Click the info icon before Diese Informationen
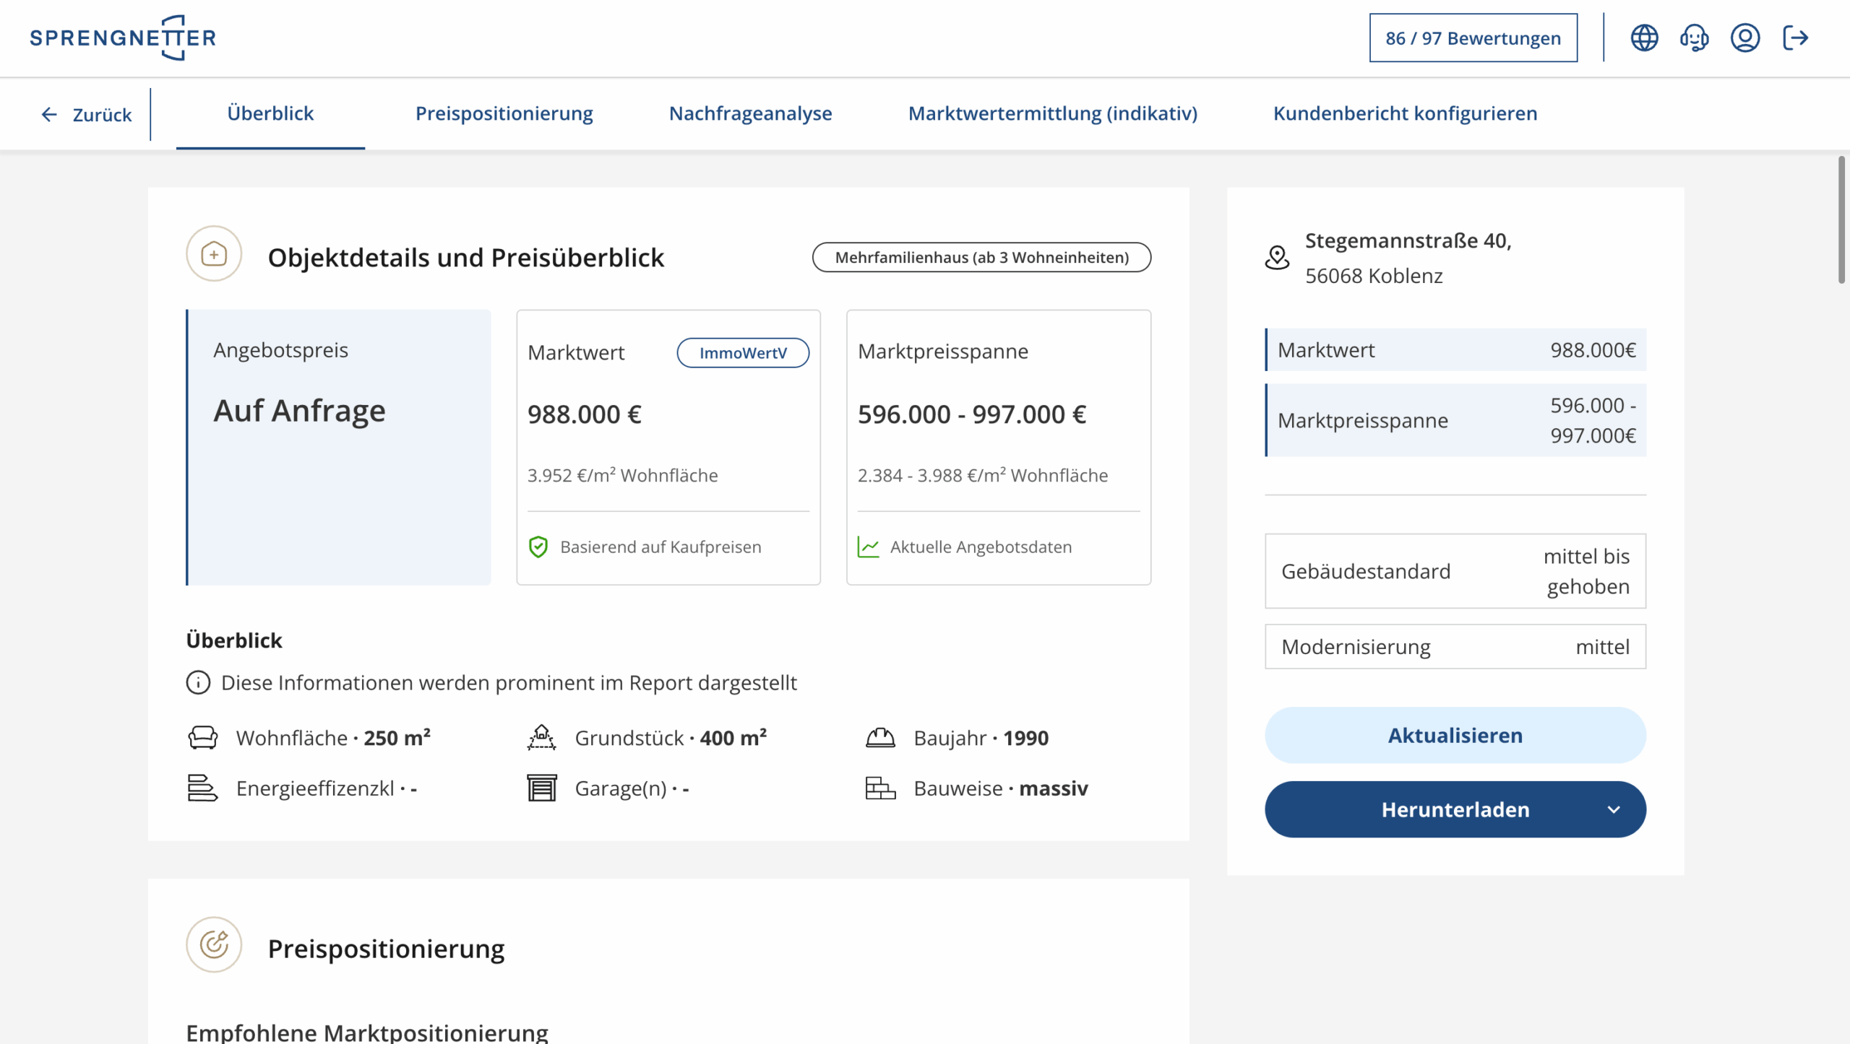 click(x=198, y=682)
